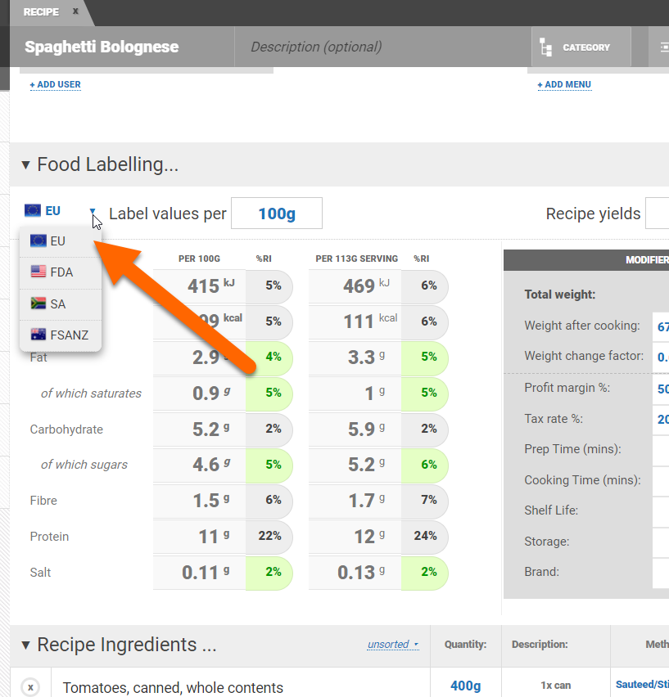
Task: Collapse the Recipe Ingredients section
Action: 25,645
